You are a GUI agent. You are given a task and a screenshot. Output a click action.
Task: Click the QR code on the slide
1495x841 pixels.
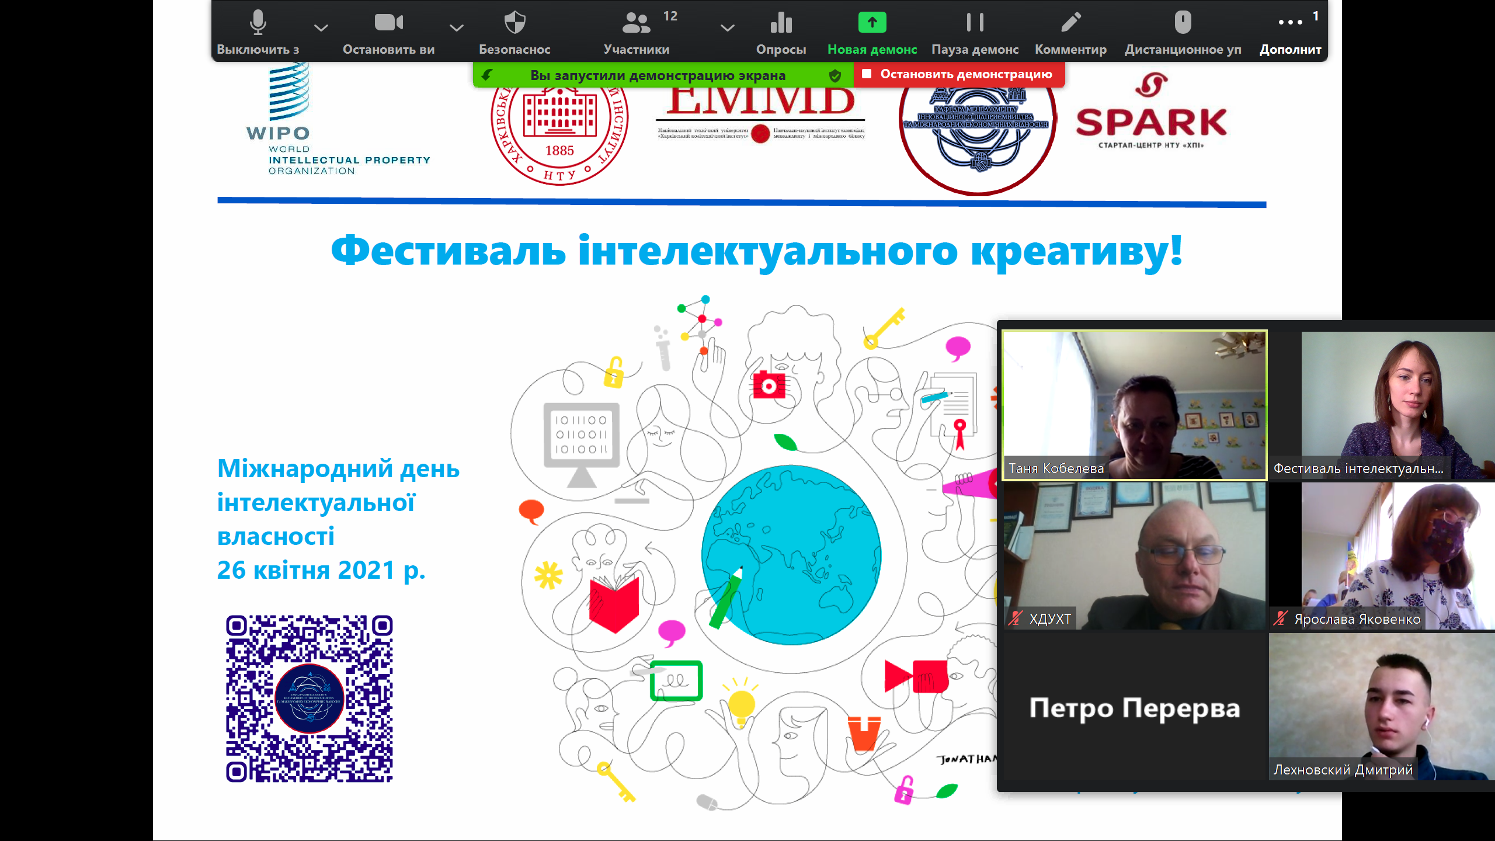pos(309,698)
